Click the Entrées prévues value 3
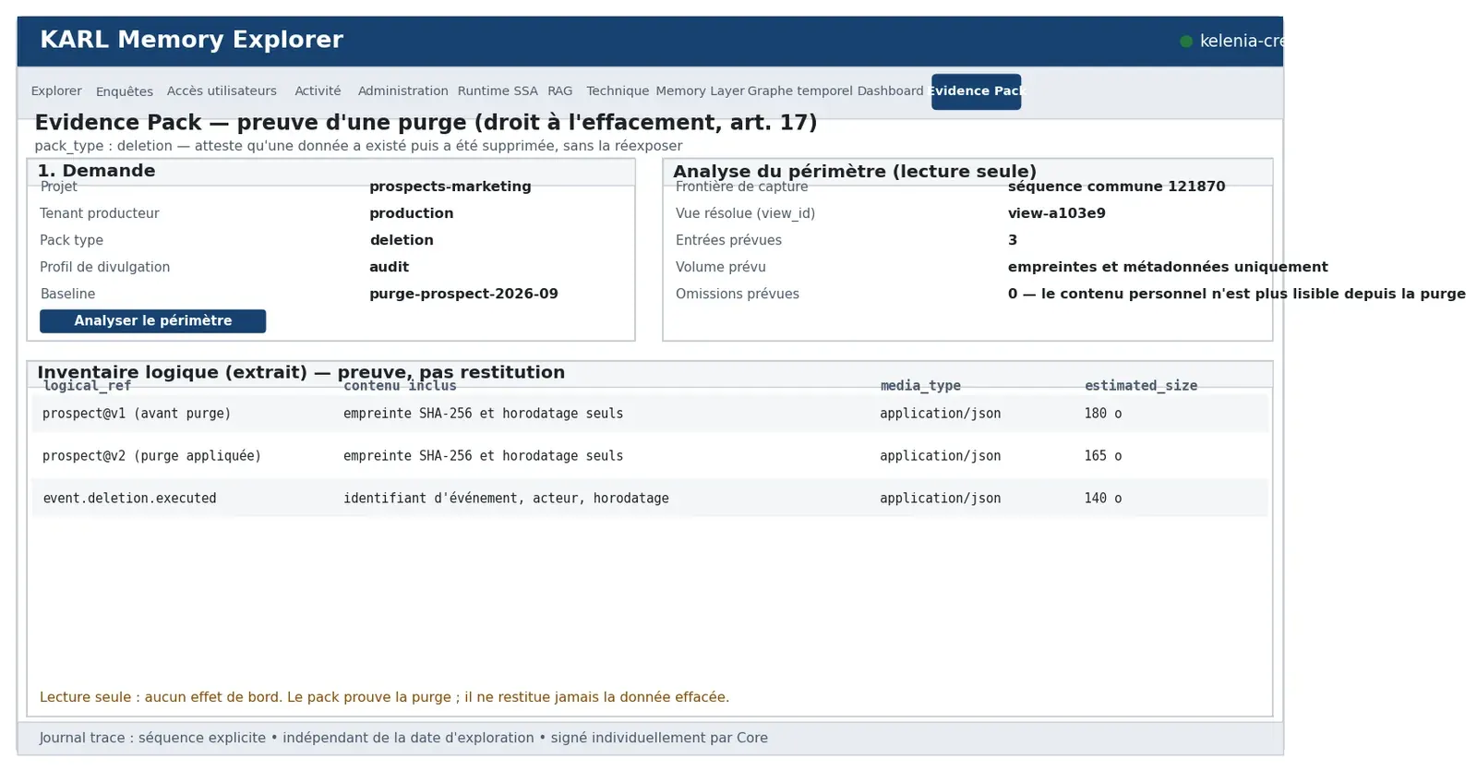This screenshot has height=771, width=1477. [1013, 240]
